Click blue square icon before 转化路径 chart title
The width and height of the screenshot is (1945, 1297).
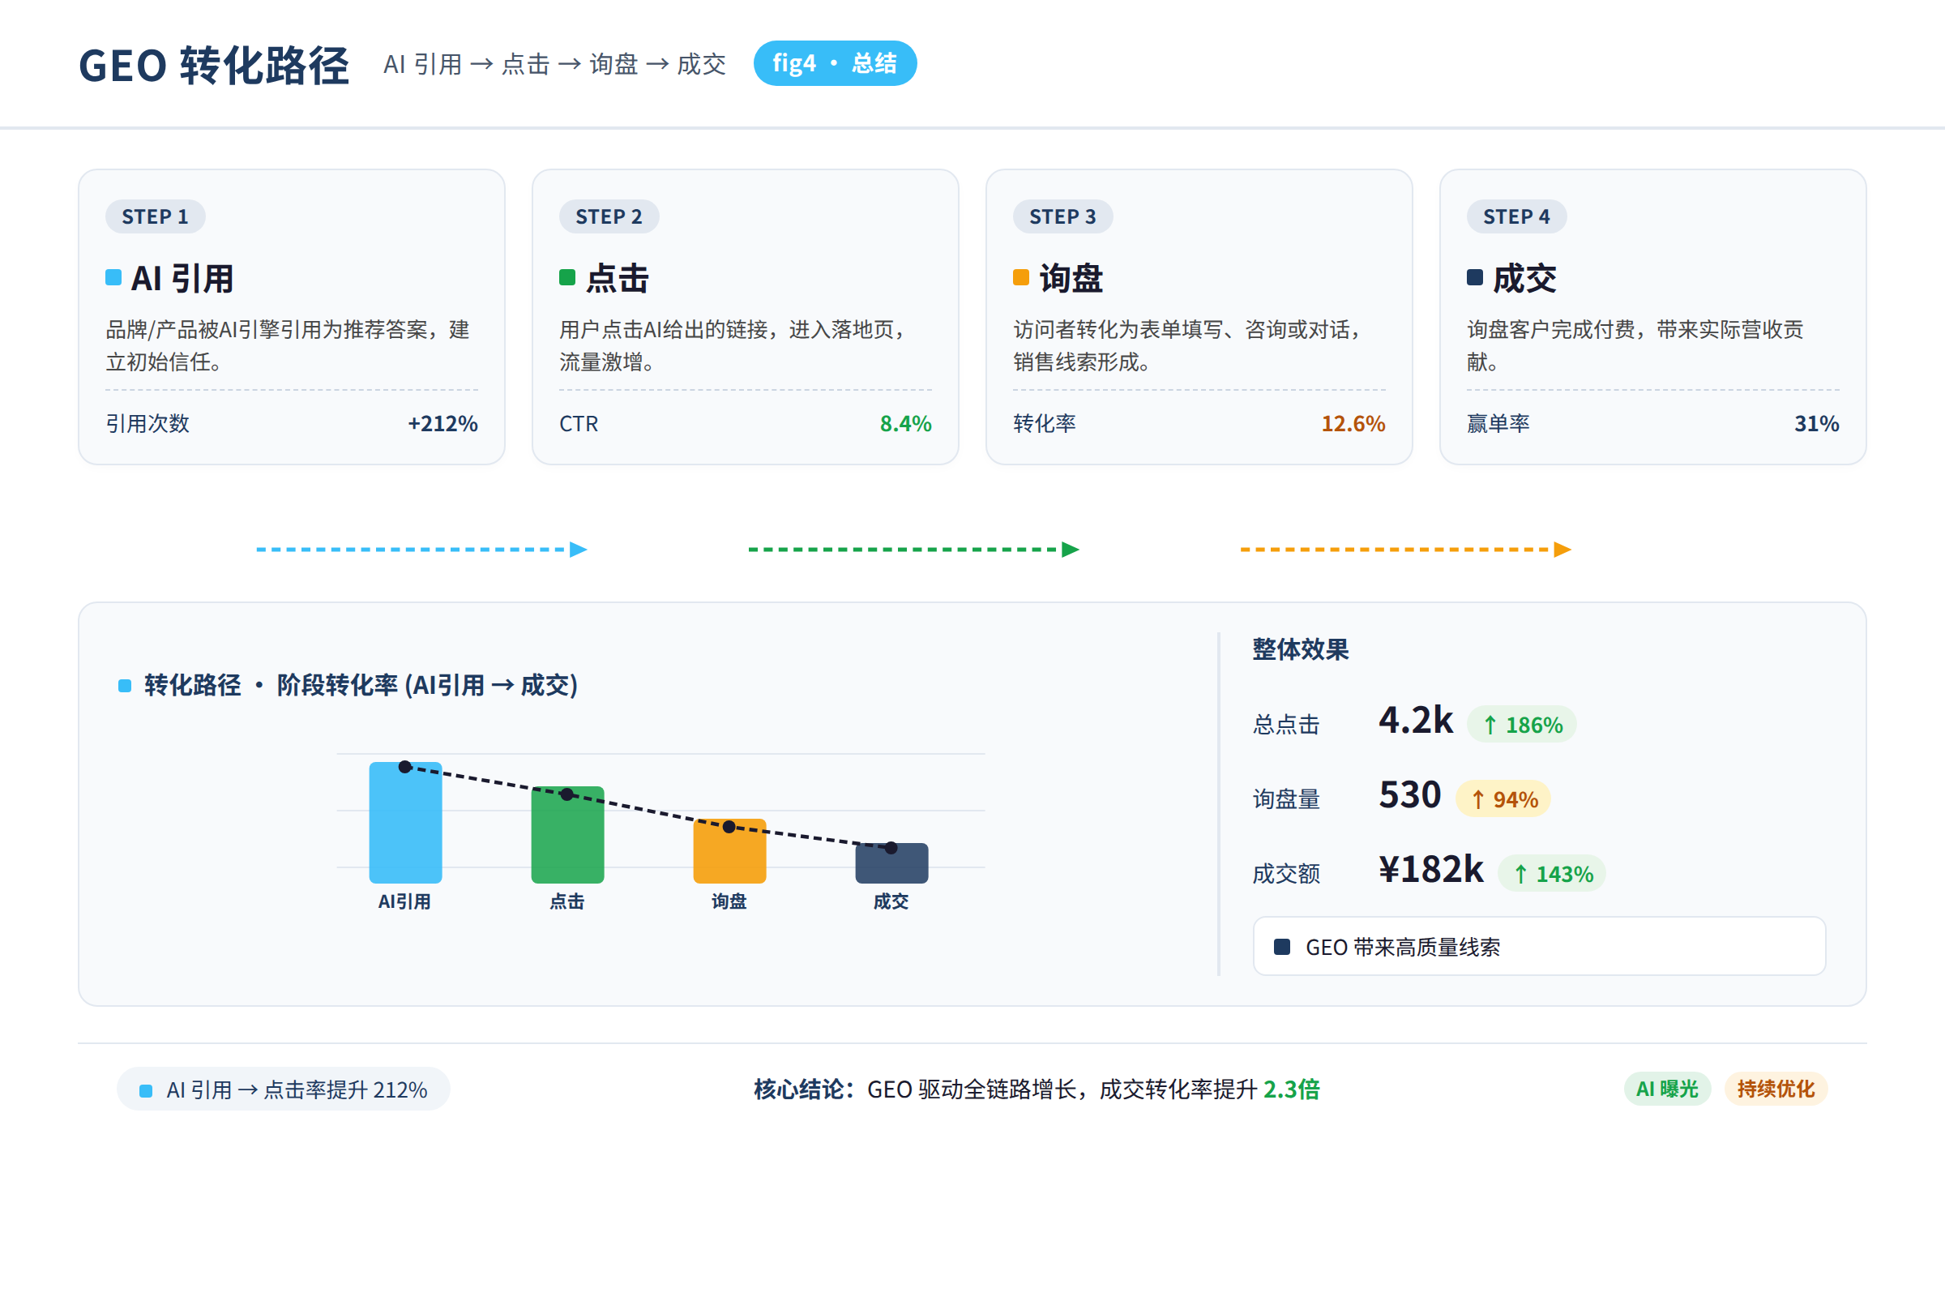click(125, 686)
